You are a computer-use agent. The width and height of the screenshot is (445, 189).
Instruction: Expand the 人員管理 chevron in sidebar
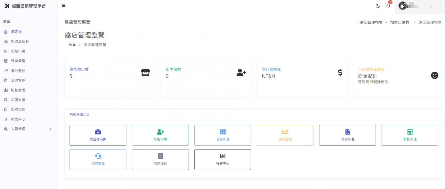(x=51, y=129)
